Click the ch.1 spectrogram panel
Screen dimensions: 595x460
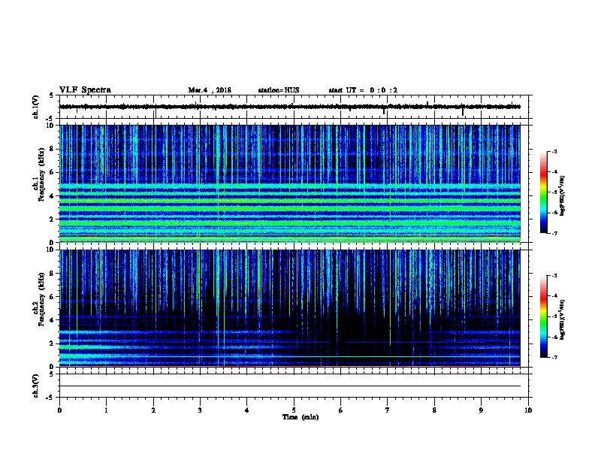pyautogui.click(x=290, y=183)
